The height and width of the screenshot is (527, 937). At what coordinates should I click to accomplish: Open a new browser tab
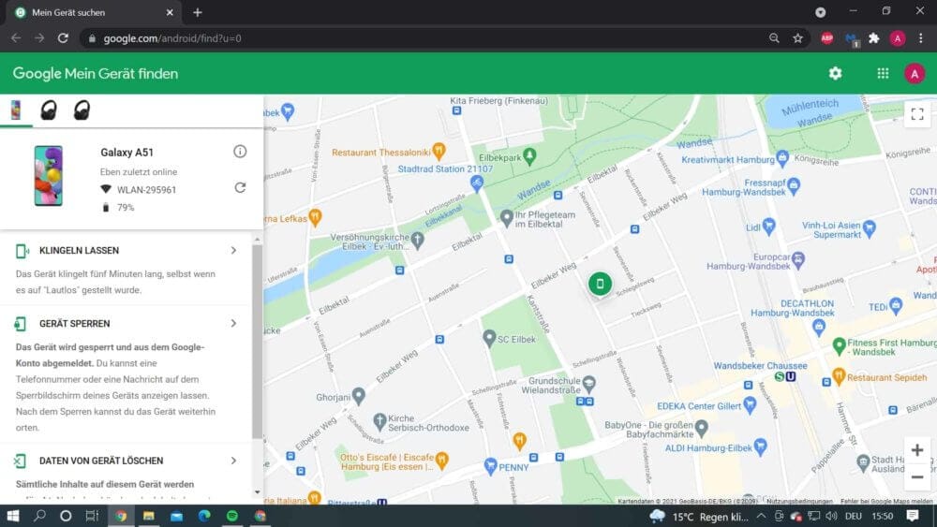coord(197,12)
